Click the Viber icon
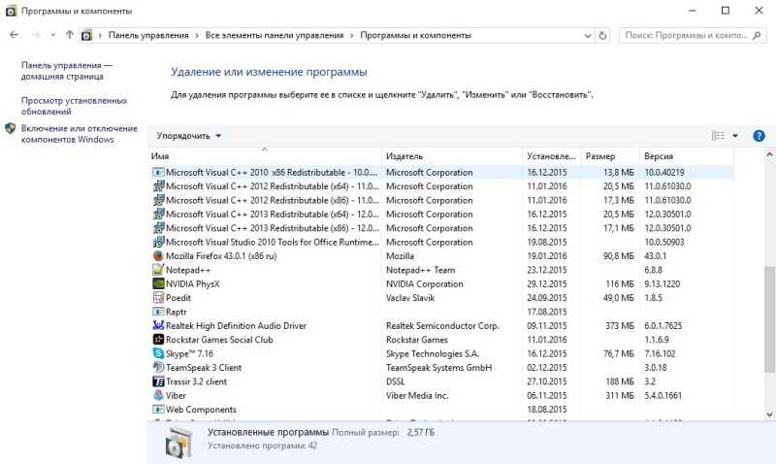This screenshot has width=776, height=464. point(158,396)
